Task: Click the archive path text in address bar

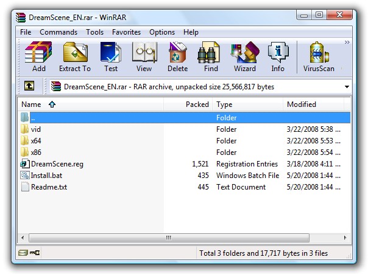Action: pos(169,87)
